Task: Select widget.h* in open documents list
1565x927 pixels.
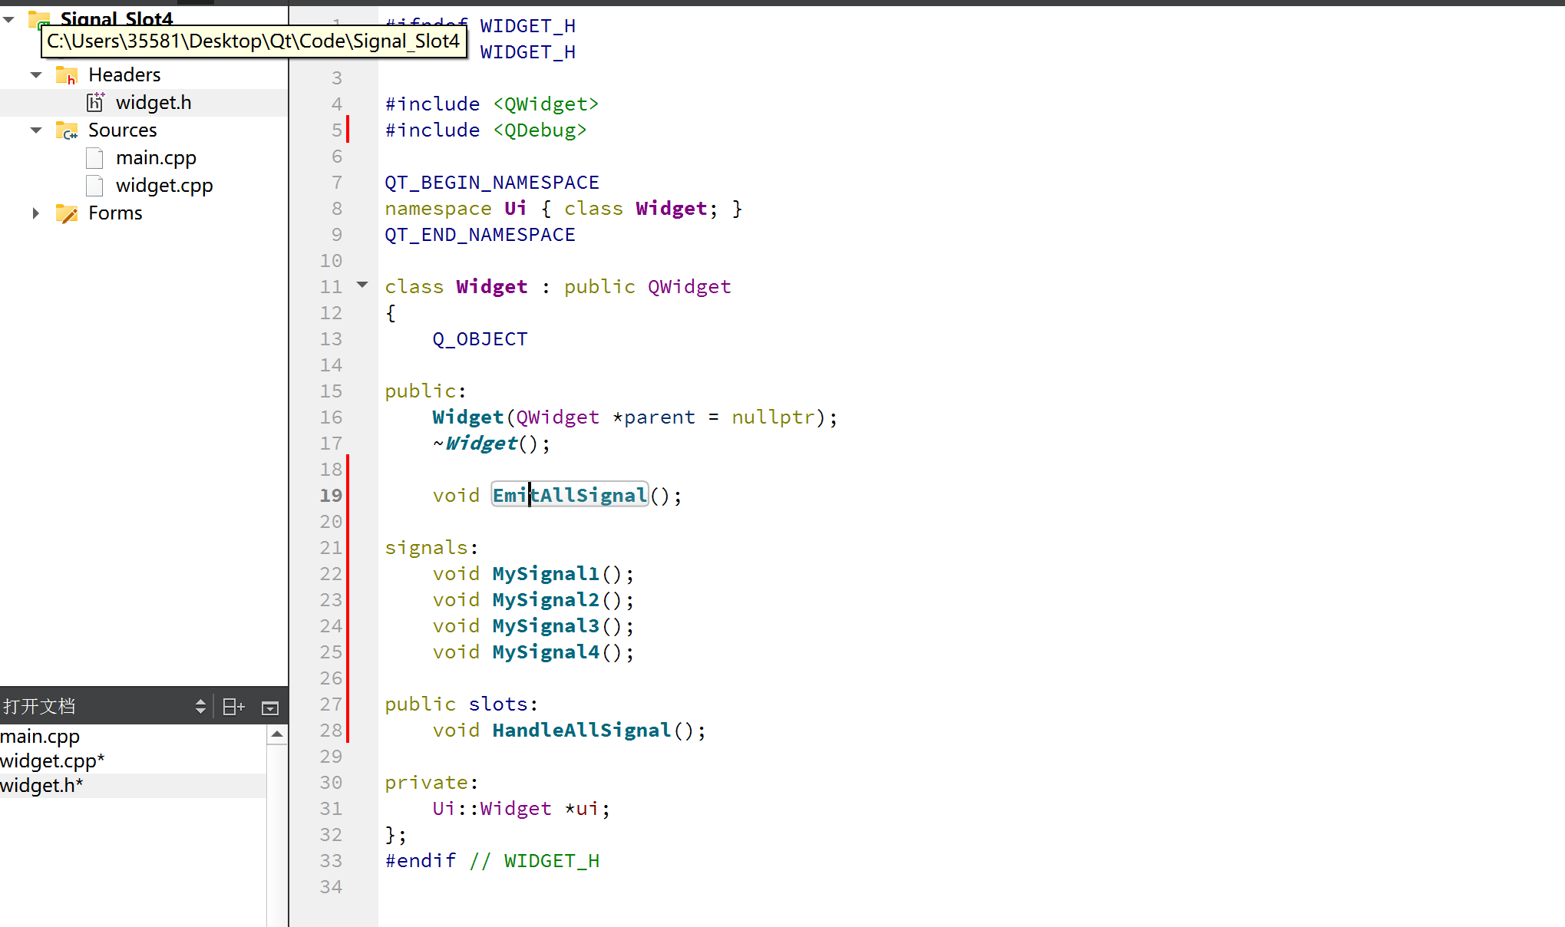Action: coord(41,785)
